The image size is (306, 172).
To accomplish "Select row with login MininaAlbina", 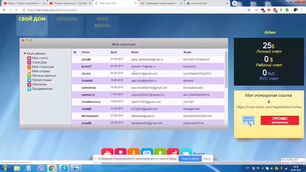I will coord(148,116).
